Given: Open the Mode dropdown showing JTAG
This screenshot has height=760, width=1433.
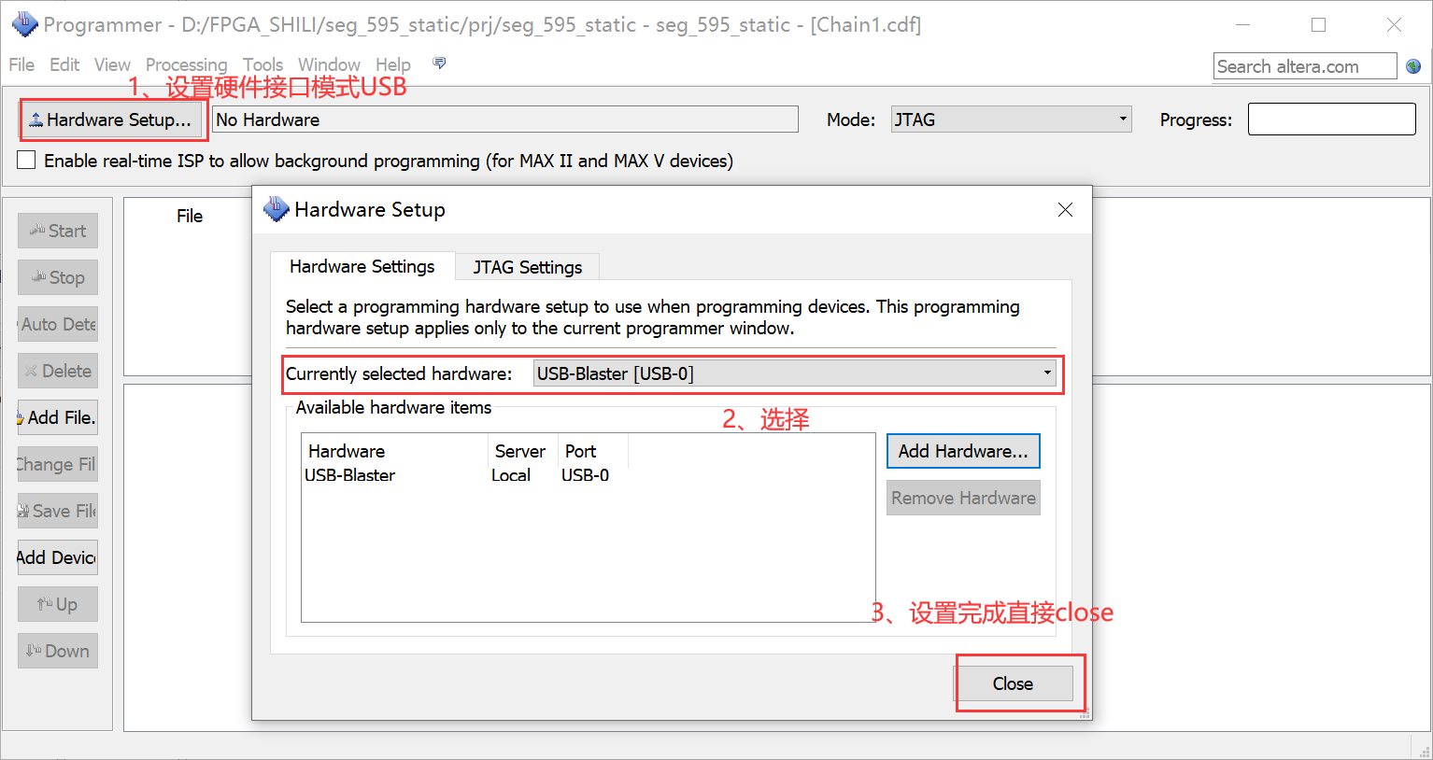Looking at the screenshot, I should tap(1120, 119).
